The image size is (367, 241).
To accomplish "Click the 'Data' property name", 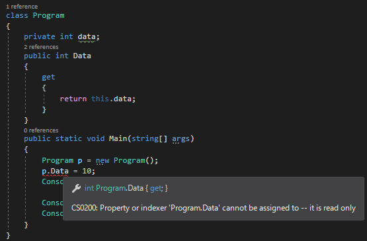I will (x=82, y=56).
